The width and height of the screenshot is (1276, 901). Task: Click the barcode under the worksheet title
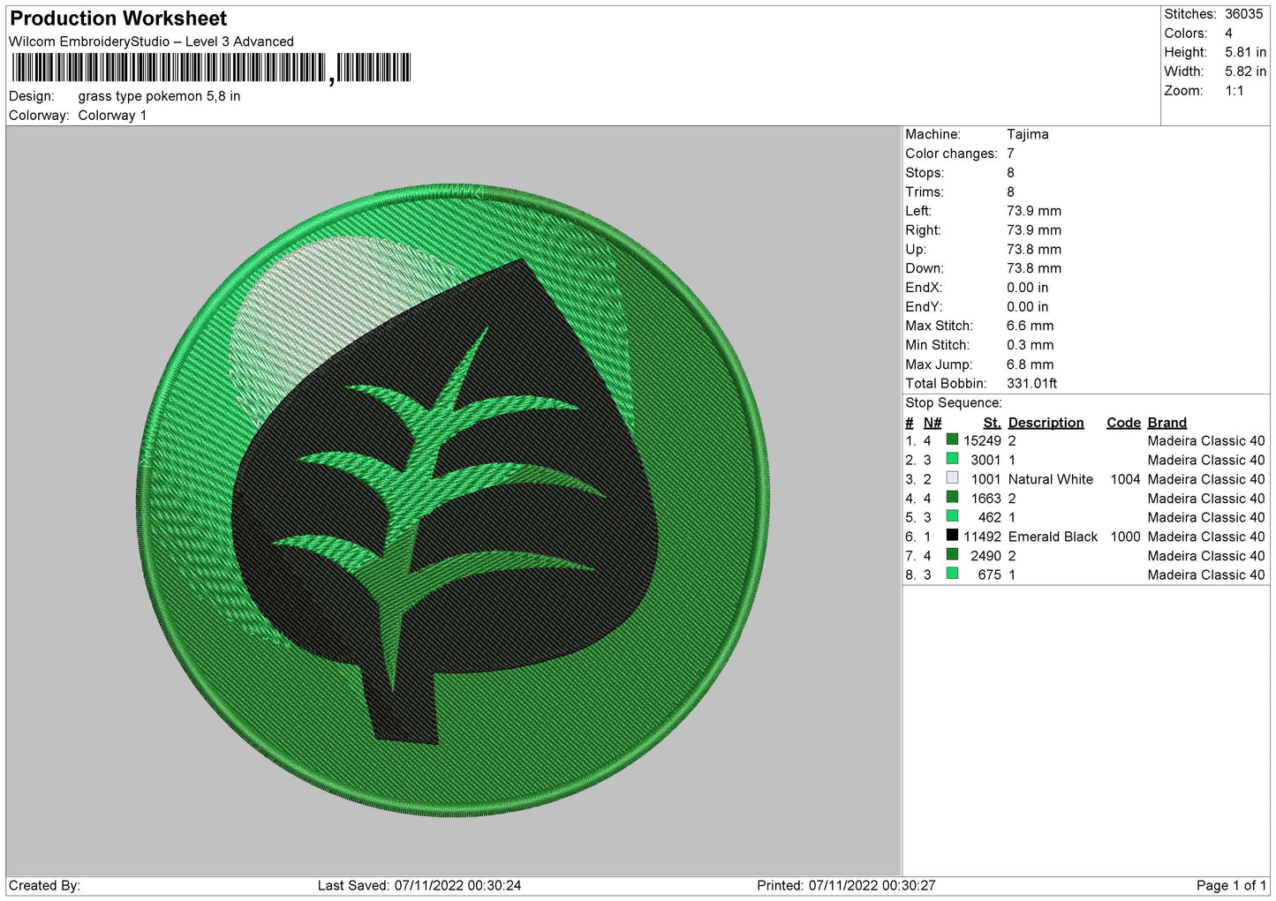coord(211,68)
